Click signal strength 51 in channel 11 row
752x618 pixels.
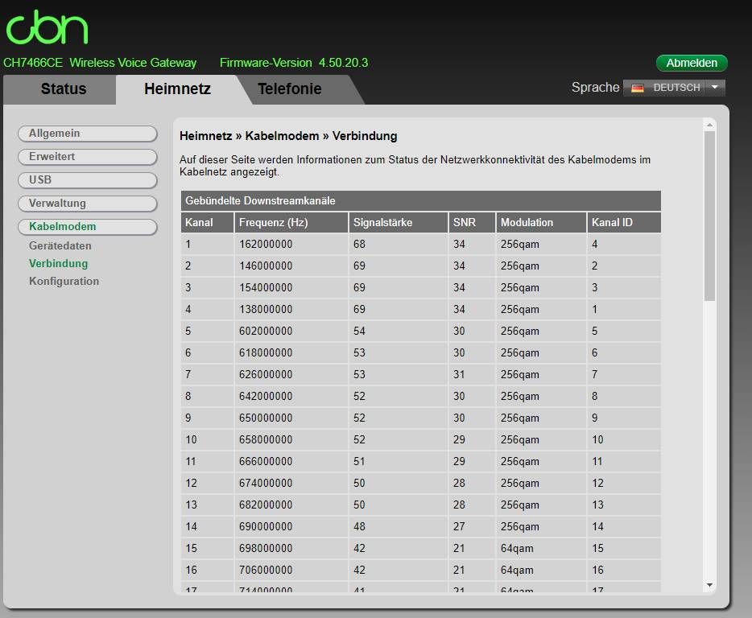(x=359, y=461)
